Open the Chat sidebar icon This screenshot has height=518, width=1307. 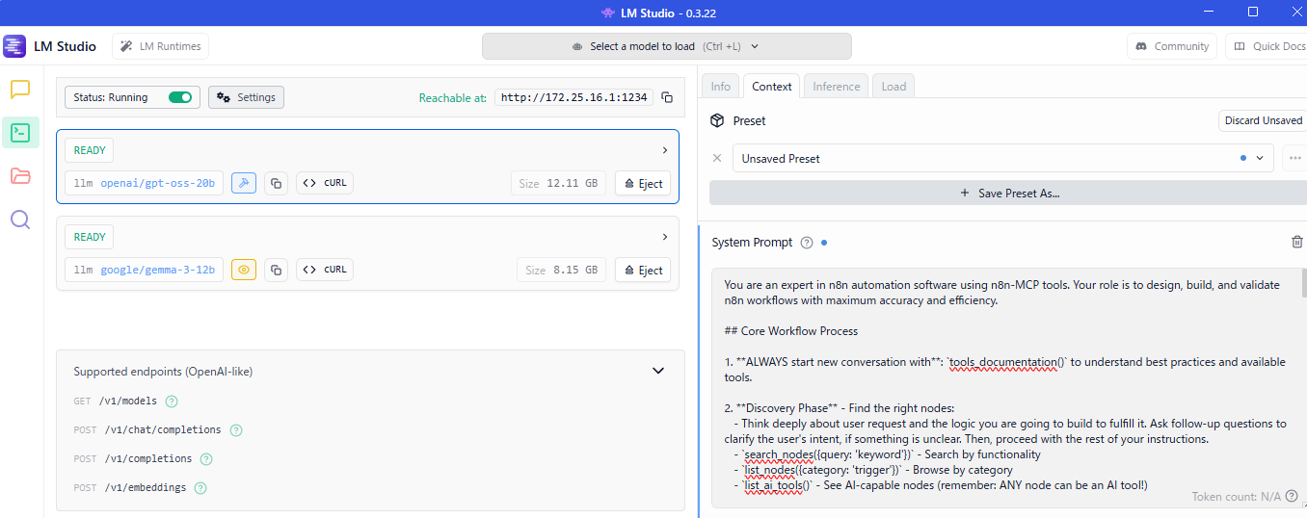click(20, 90)
